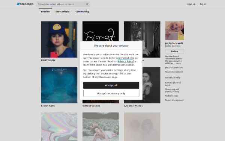225x141 pixels.
Task: Open the sign up link
Action: point(191,4)
